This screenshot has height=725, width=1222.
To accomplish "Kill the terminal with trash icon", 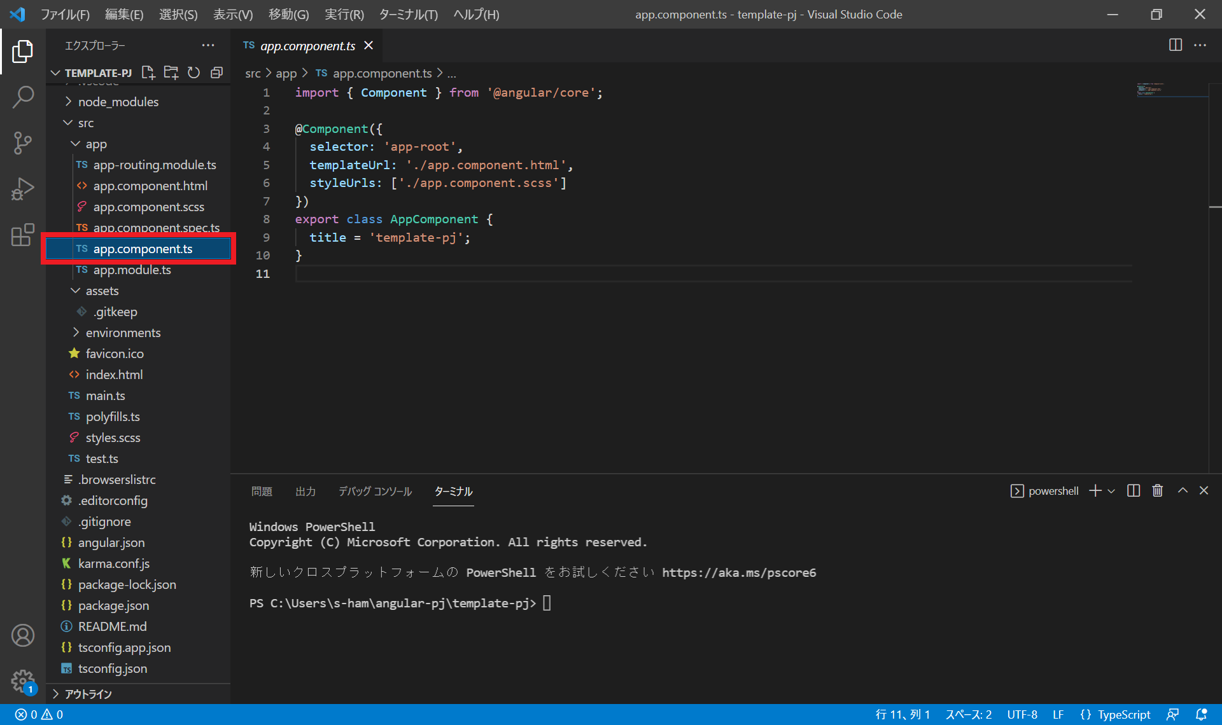I will click(x=1158, y=490).
